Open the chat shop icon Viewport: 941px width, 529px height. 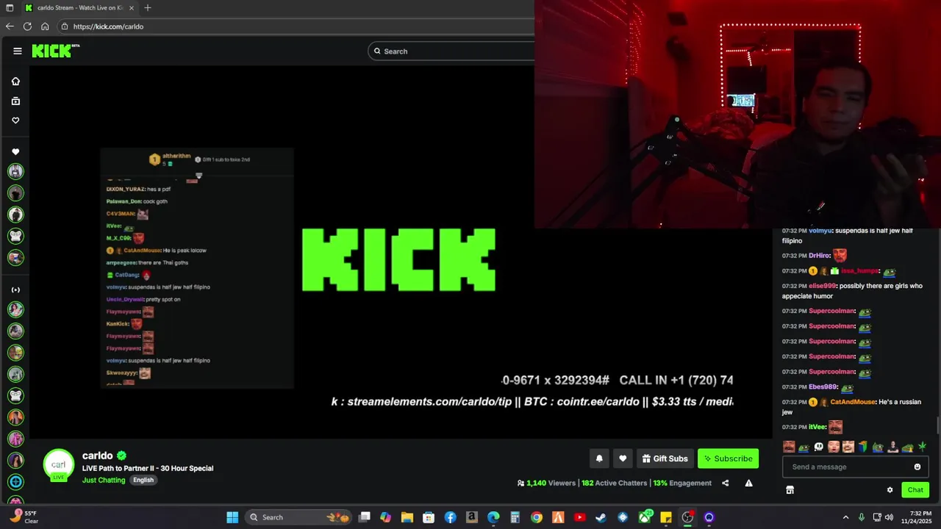[x=790, y=490]
